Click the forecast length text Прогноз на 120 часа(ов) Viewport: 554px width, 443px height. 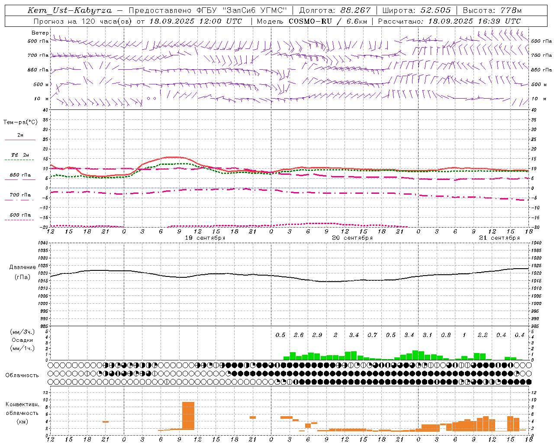coord(83,21)
